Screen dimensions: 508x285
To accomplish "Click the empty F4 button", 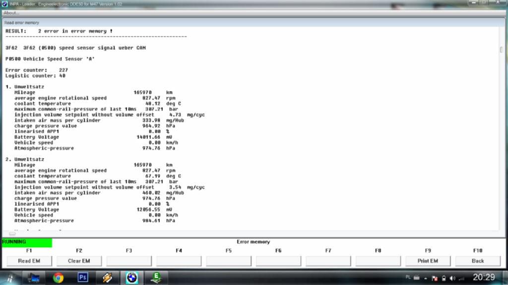I will point(179,261).
